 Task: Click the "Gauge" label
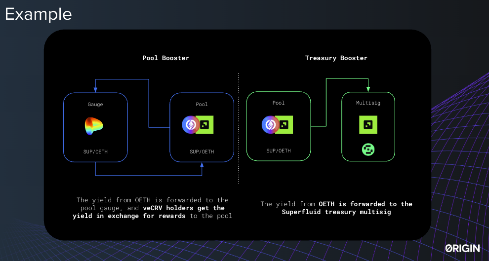[95, 104]
